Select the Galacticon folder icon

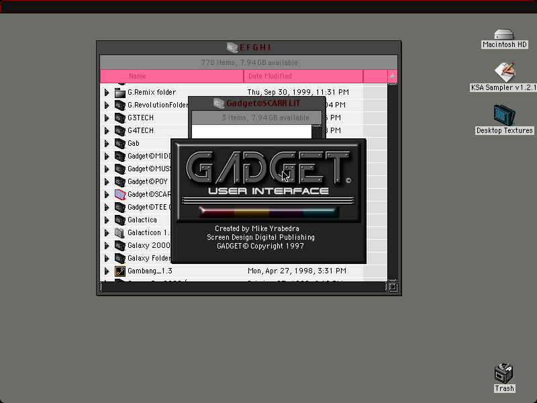pyautogui.click(x=120, y=232)
